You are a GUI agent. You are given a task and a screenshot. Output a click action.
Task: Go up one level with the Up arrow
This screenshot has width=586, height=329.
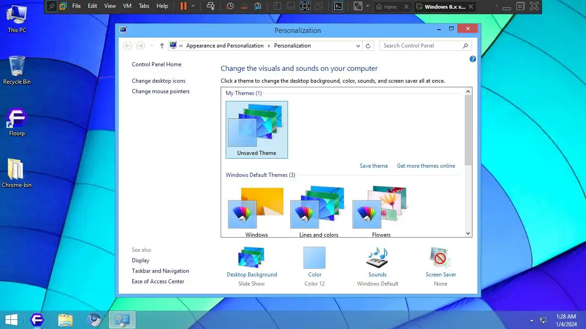(162, 46)
